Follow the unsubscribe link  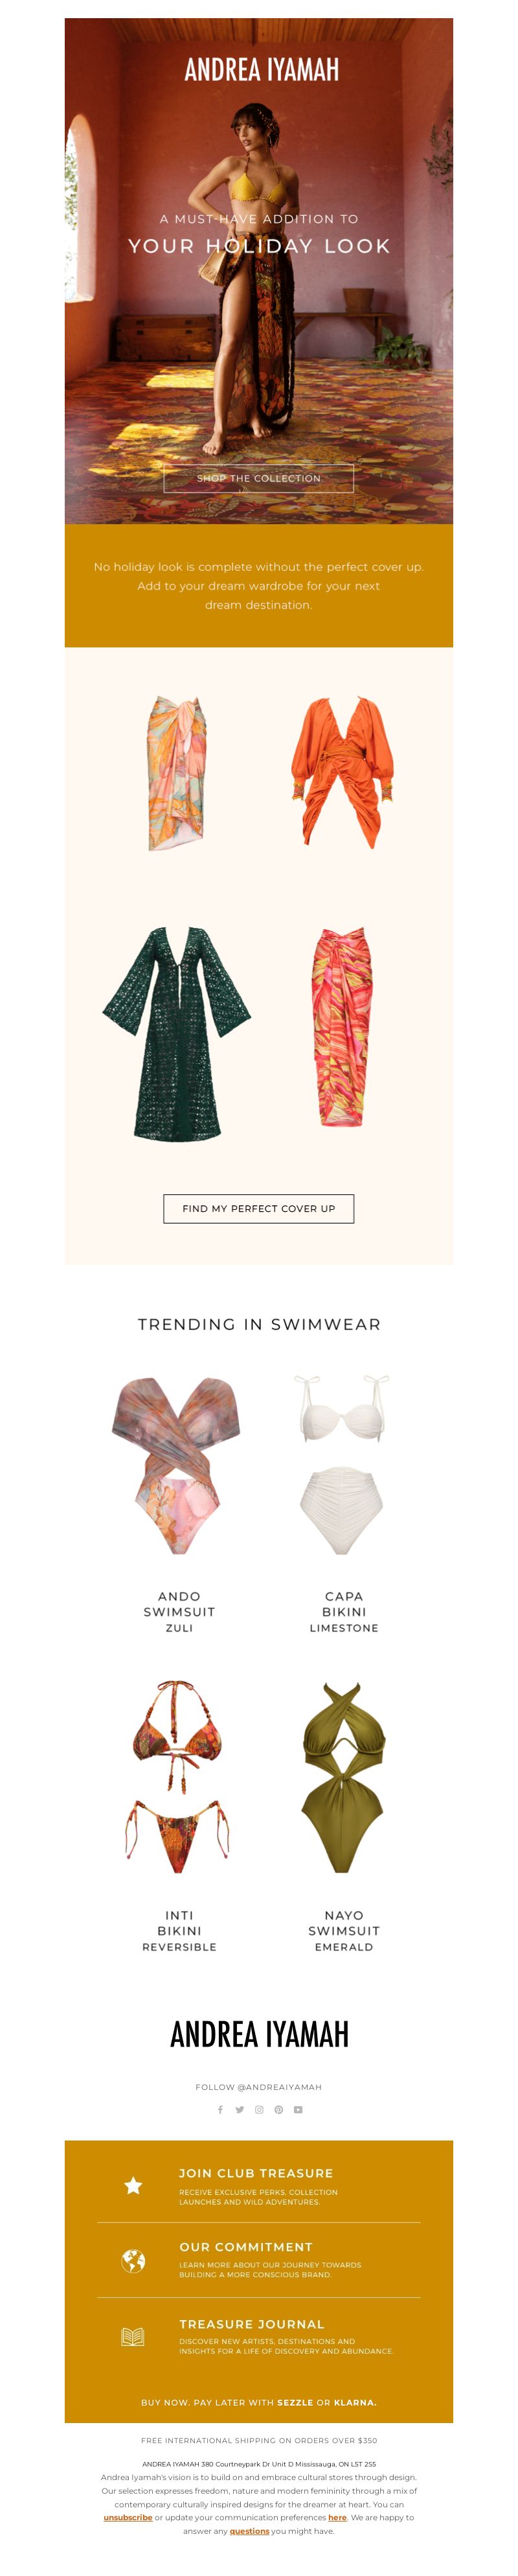click(128, 2517)
